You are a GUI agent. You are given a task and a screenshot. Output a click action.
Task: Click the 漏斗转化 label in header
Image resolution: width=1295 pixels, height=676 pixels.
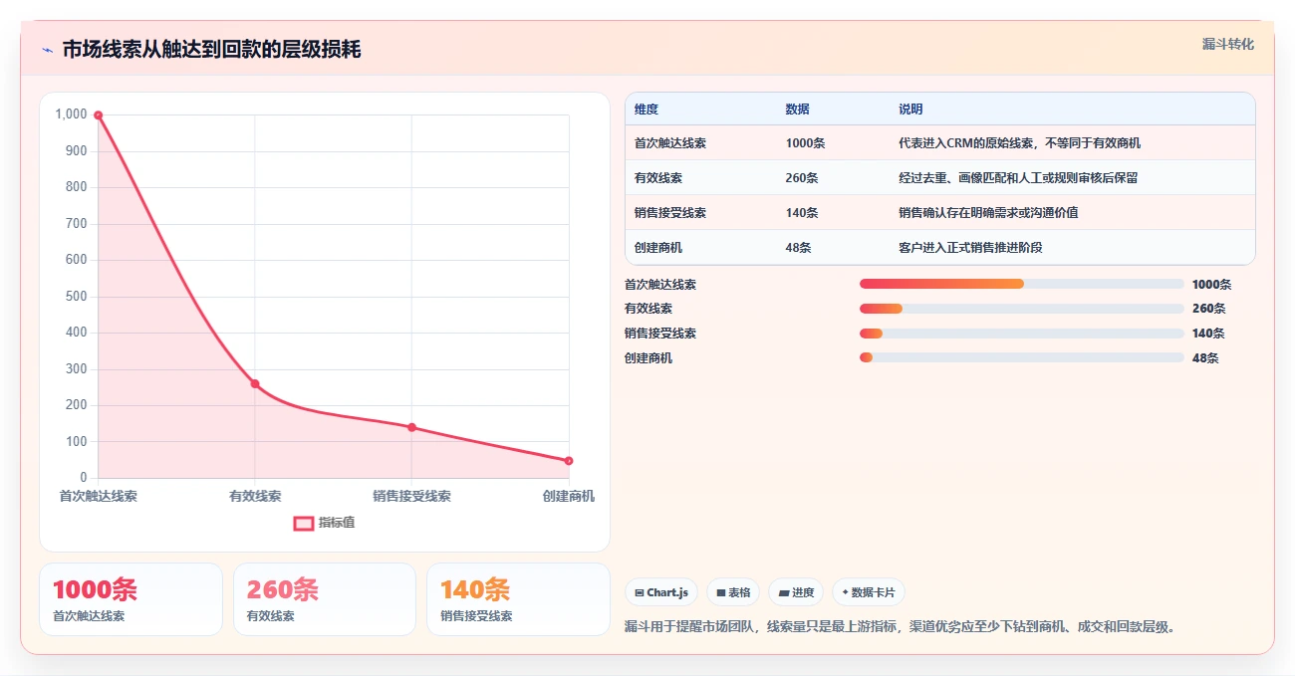pyautogui.click(x=1228, y=45)
